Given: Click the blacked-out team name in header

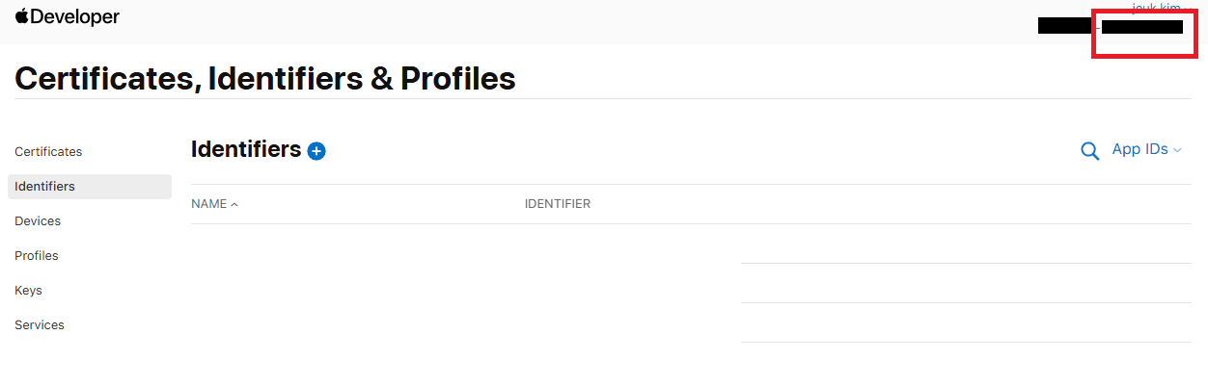Looking at the screenshot, I should 1111,26.
